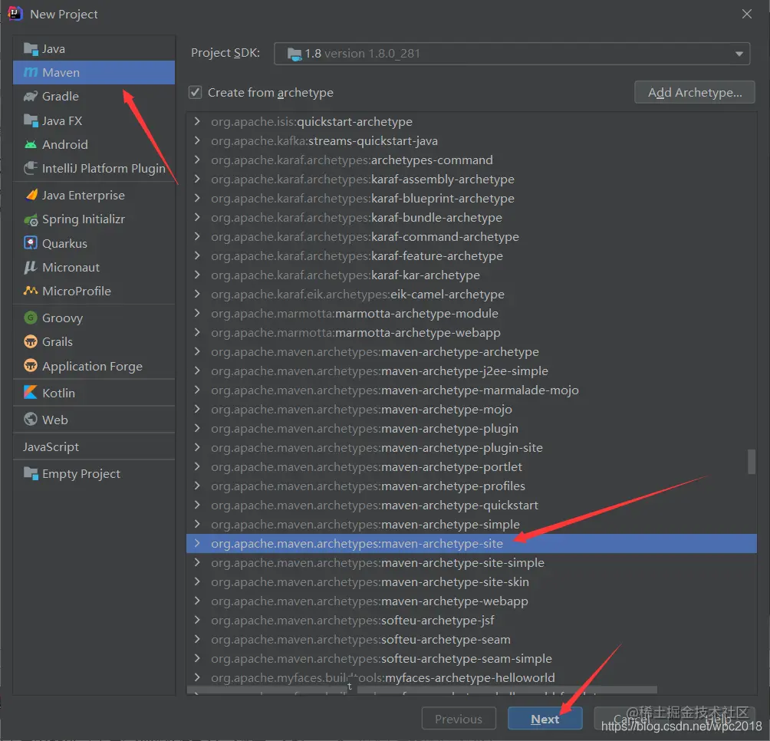Select myfaces-archetype-helloworld row

(x=472, y=677)
